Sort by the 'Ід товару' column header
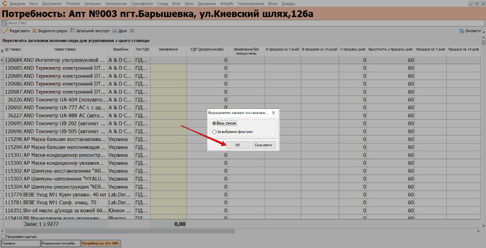The width and height of the screenshot is (486, 248). coord(13,51)
